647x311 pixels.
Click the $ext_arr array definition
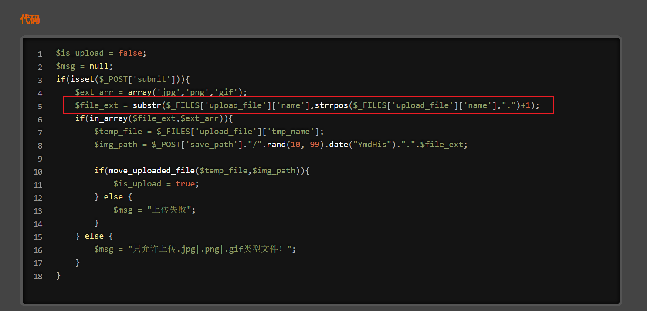pos(161,92)
